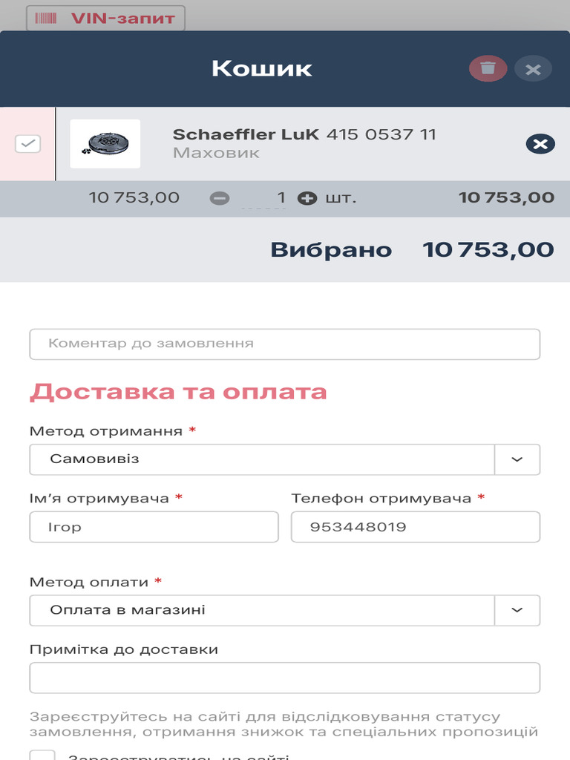Decrease item quantity with minus icon

point(220,198)
